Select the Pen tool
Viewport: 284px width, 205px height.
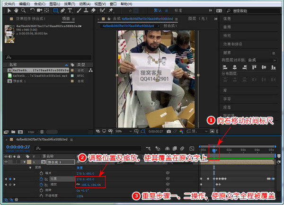[62, 10]
